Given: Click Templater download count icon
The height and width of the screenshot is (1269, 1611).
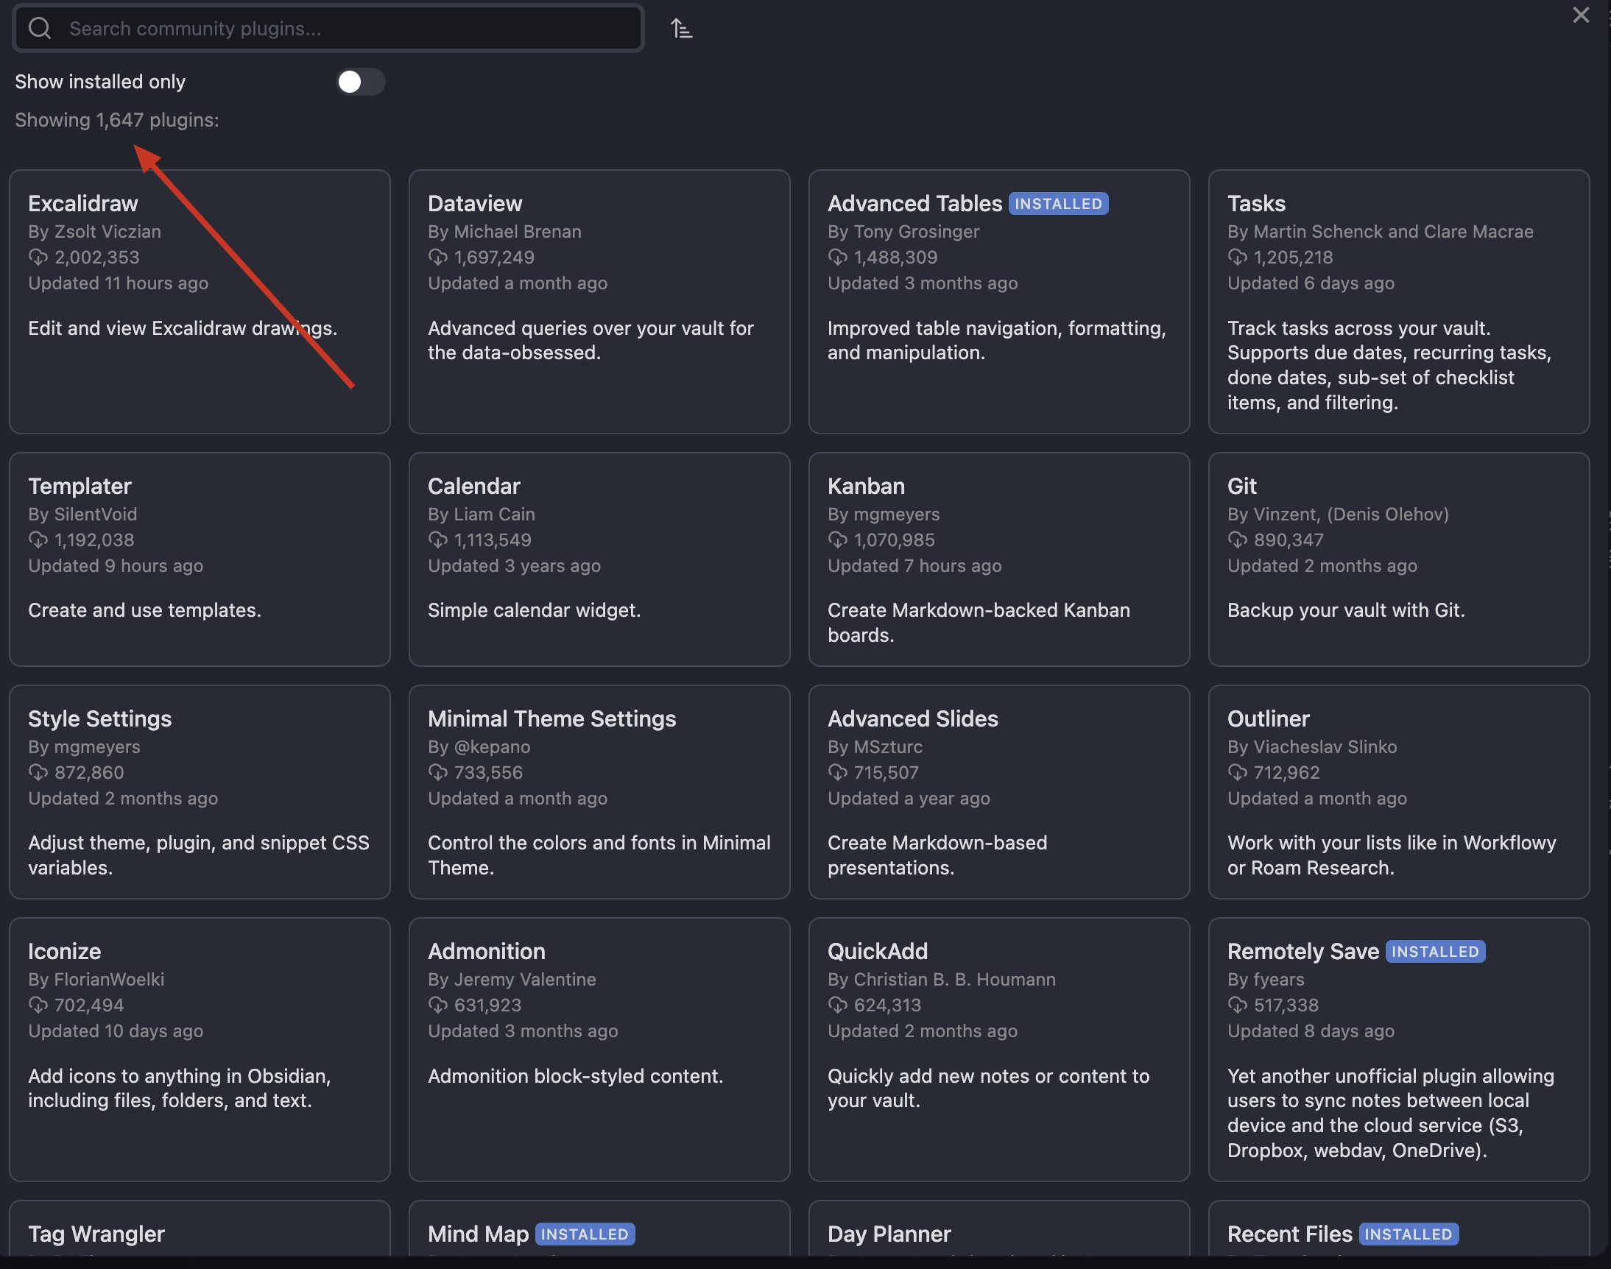Looking at the screenshot, I should coord(38,540).
